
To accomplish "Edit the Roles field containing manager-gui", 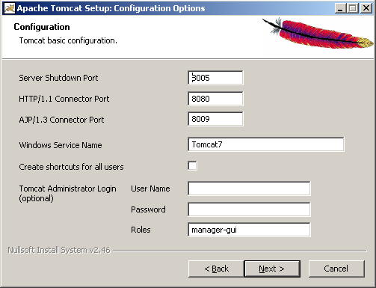I will click(249, 230).
